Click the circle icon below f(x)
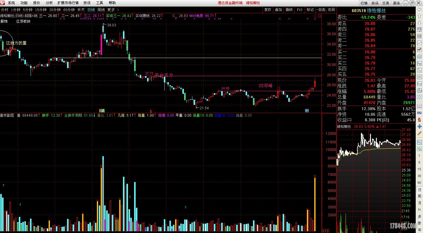 tap(419, 97)
